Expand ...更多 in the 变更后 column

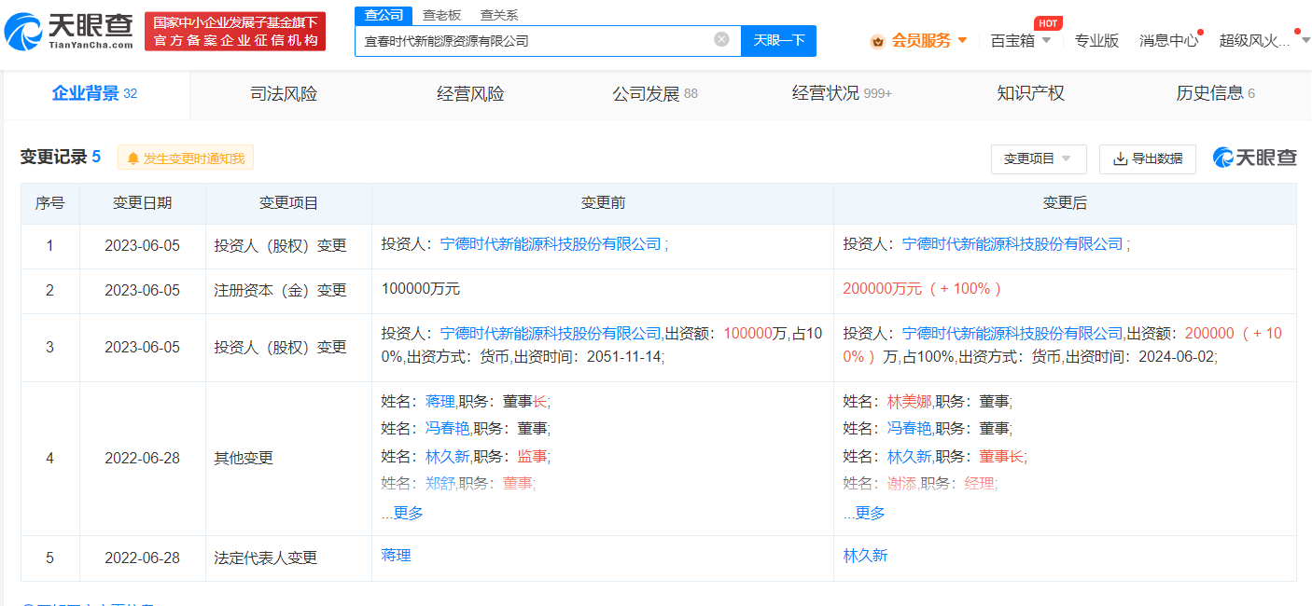coord(864,513)
